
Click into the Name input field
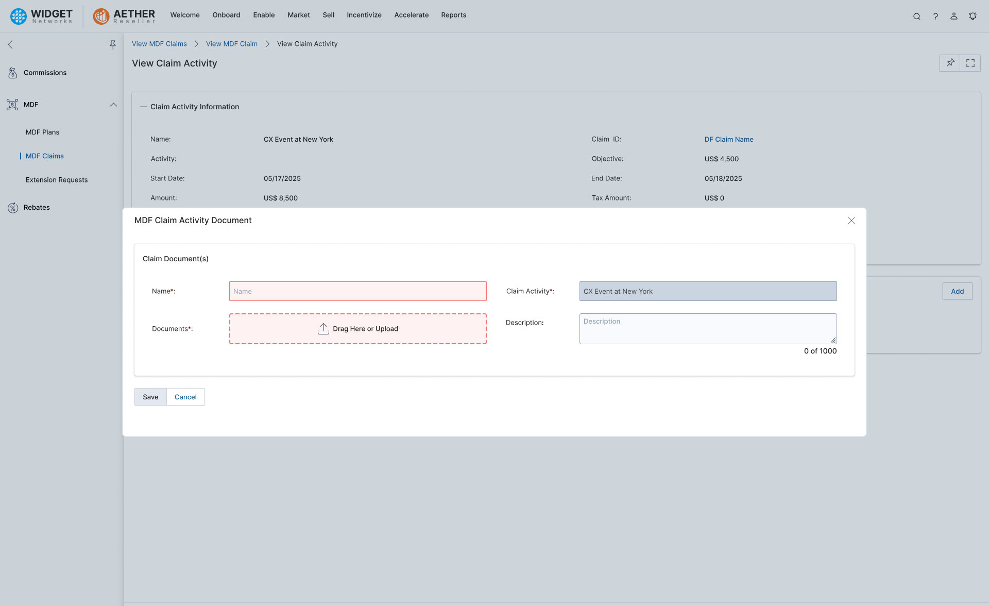357,291
